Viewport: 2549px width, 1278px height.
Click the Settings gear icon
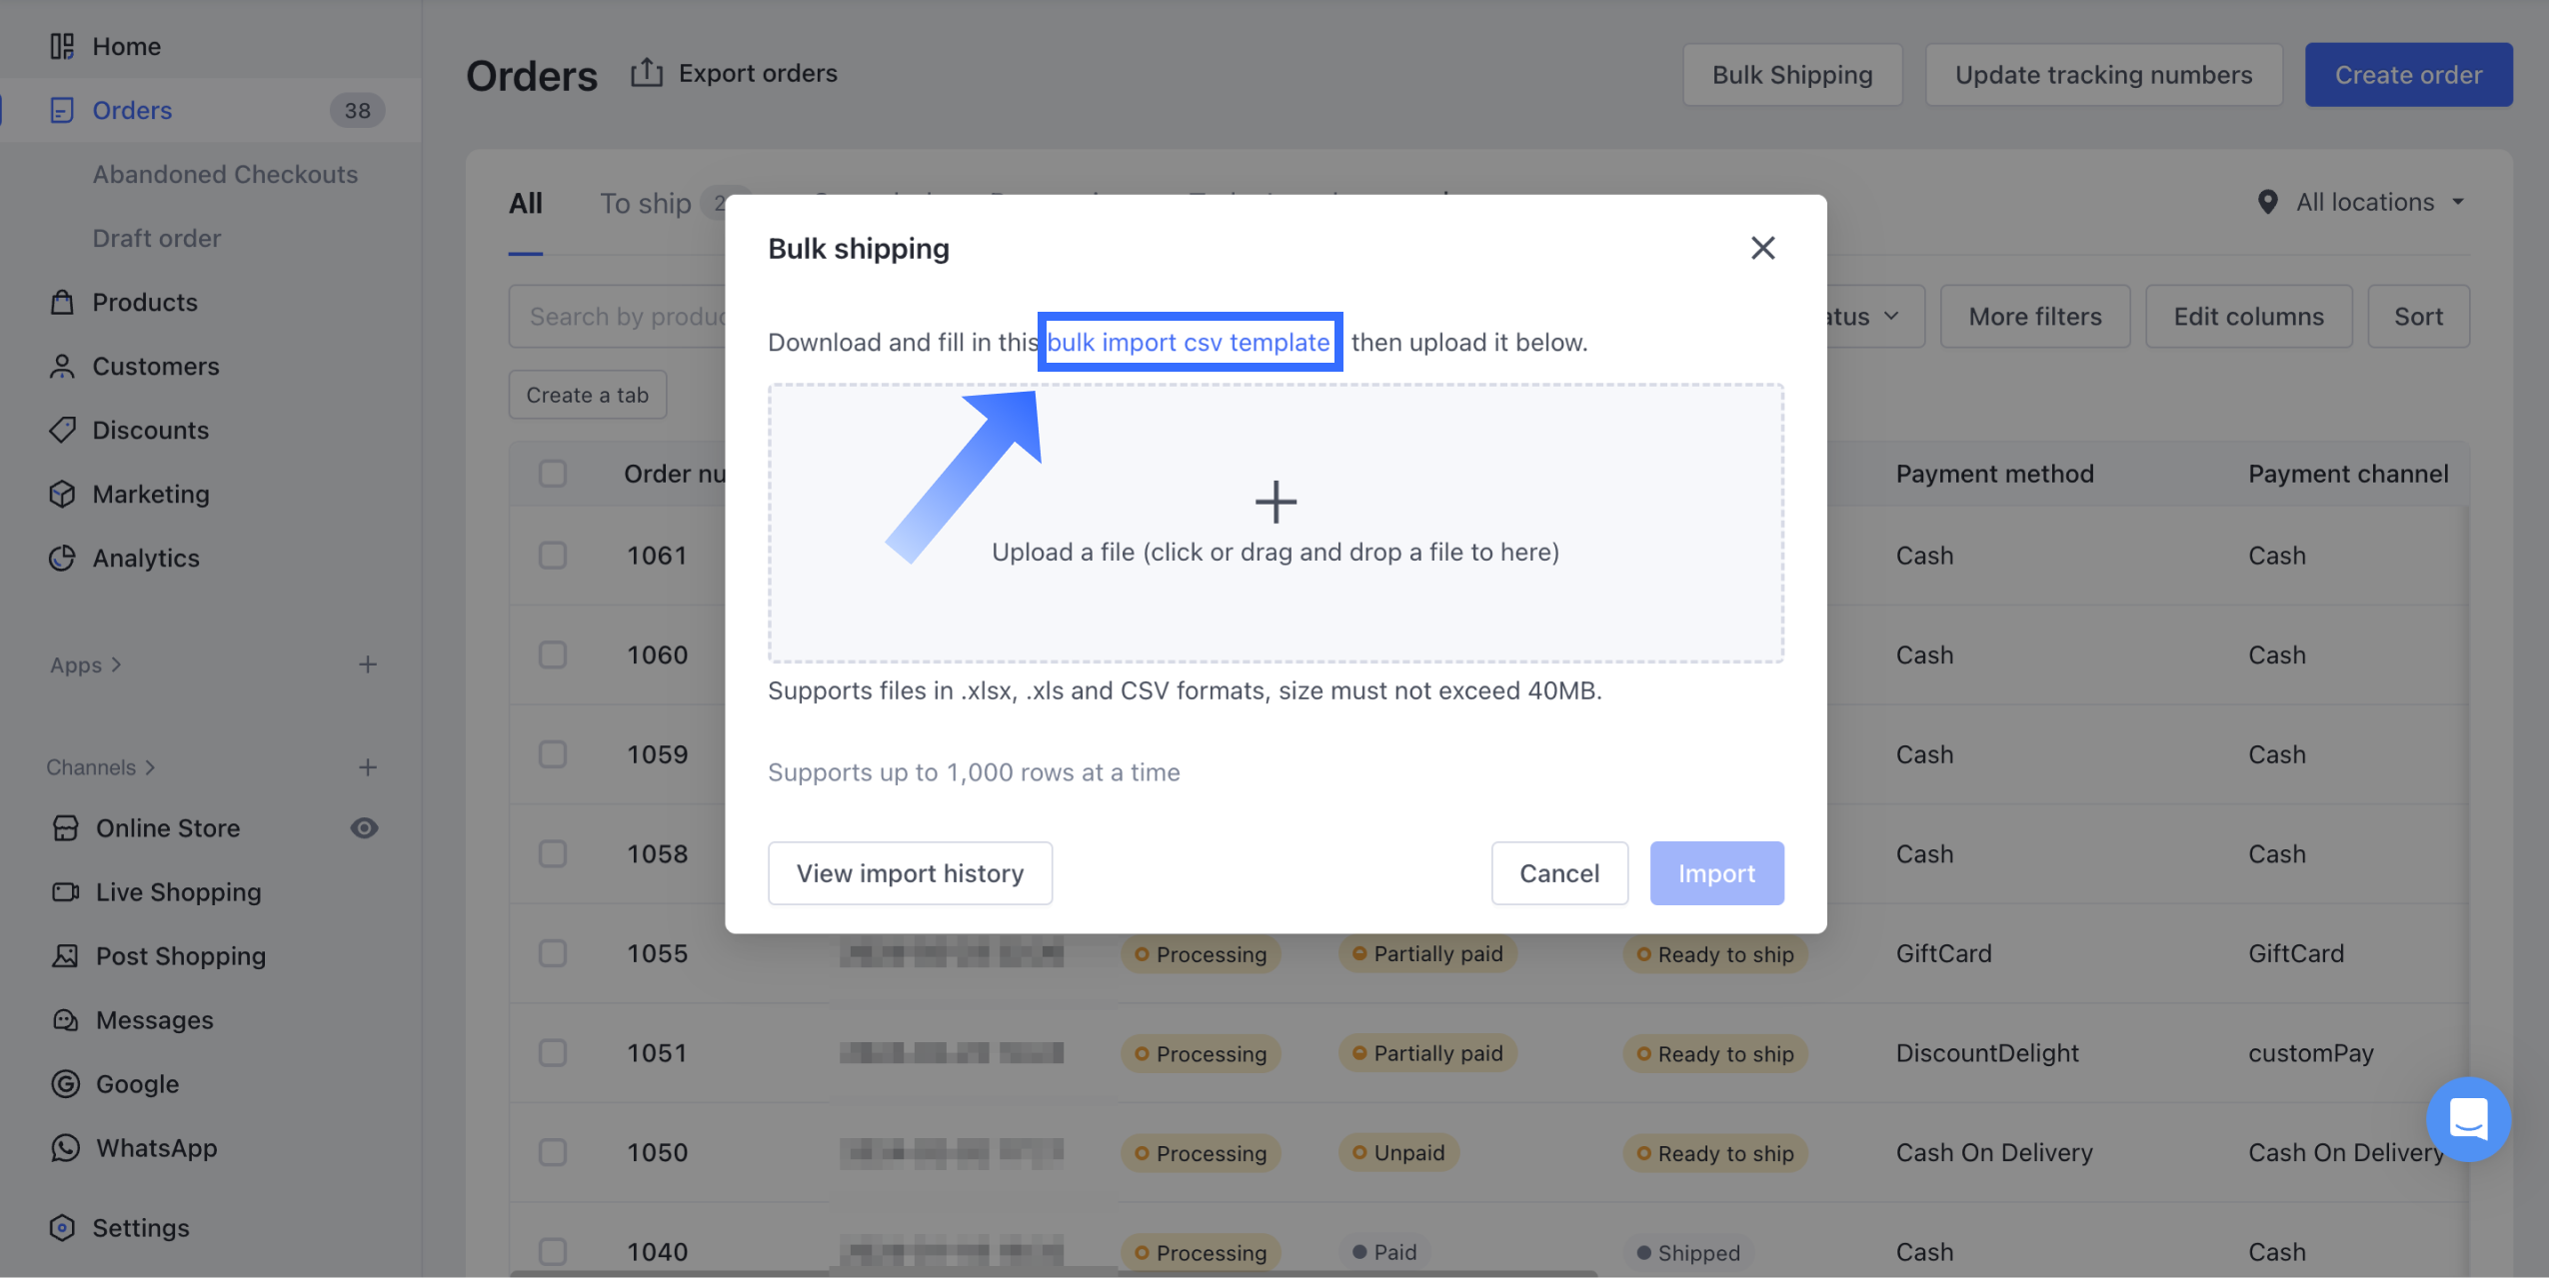(62, 1227)
